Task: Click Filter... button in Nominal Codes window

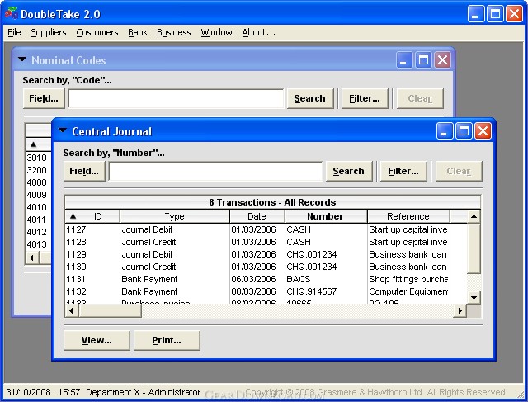Action: (365, 98)
